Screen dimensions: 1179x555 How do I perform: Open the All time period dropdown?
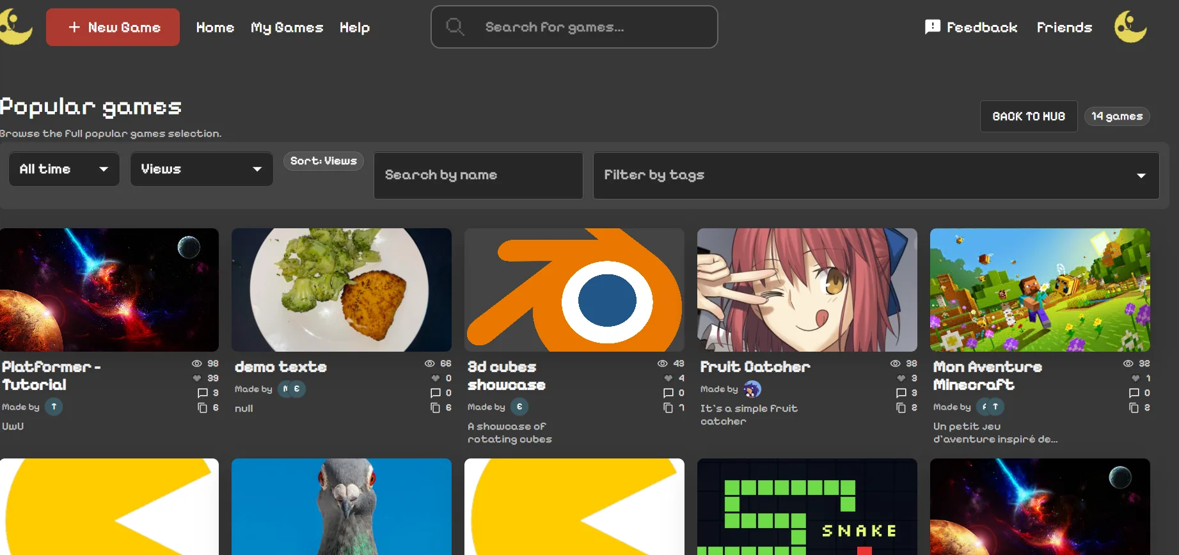pyautogui.click(x=64, y=169)
